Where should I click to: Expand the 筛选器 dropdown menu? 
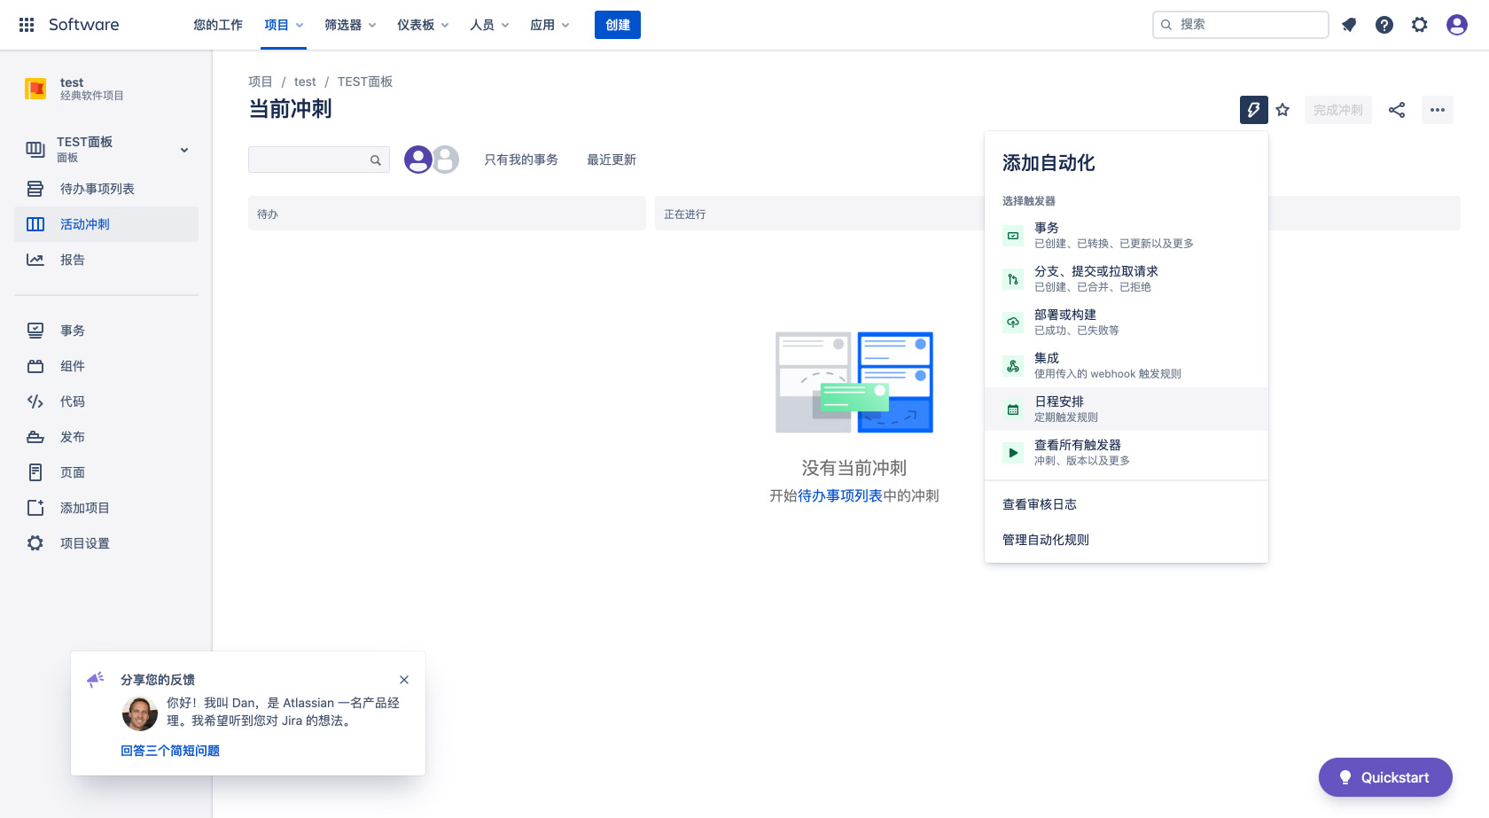click(x=350, y=25)
